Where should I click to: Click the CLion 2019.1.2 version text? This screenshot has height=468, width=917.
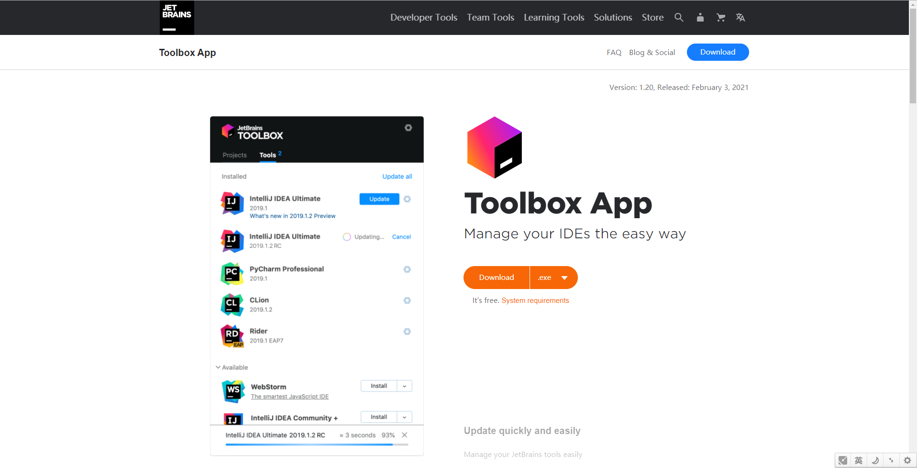pos(261,310)
